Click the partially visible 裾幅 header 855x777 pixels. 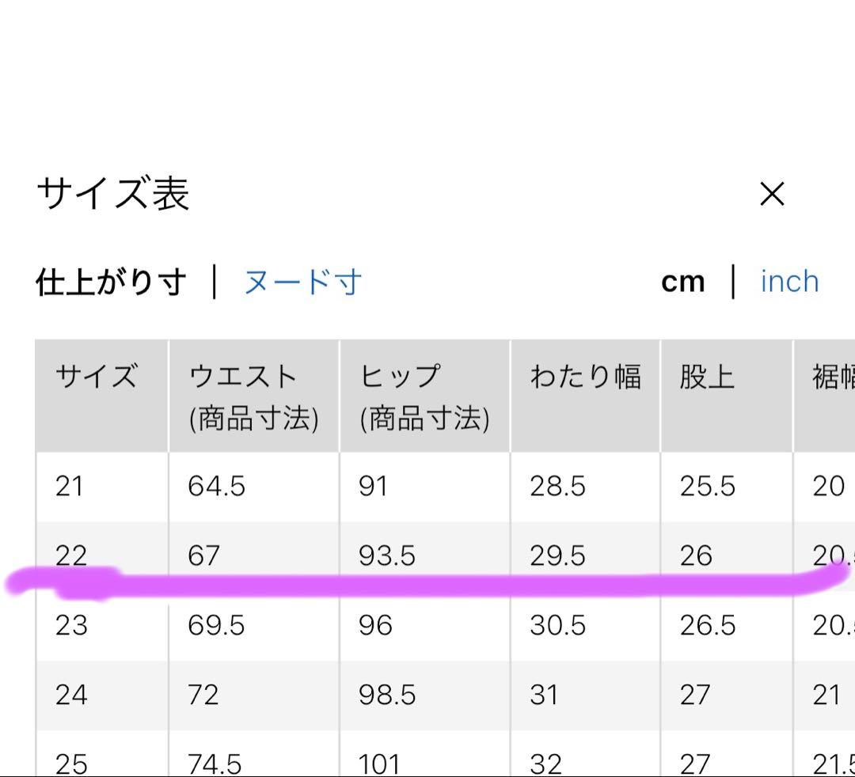click(x=824, y=396)
